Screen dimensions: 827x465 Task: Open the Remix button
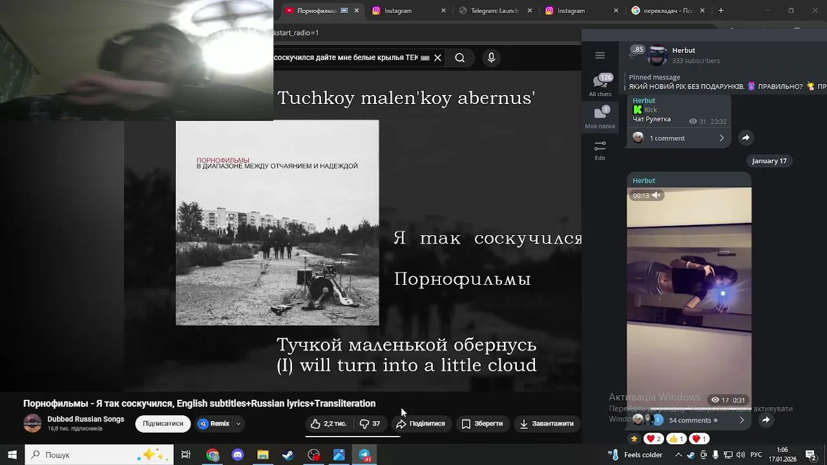pyautogui.click(x=214, y=424)
